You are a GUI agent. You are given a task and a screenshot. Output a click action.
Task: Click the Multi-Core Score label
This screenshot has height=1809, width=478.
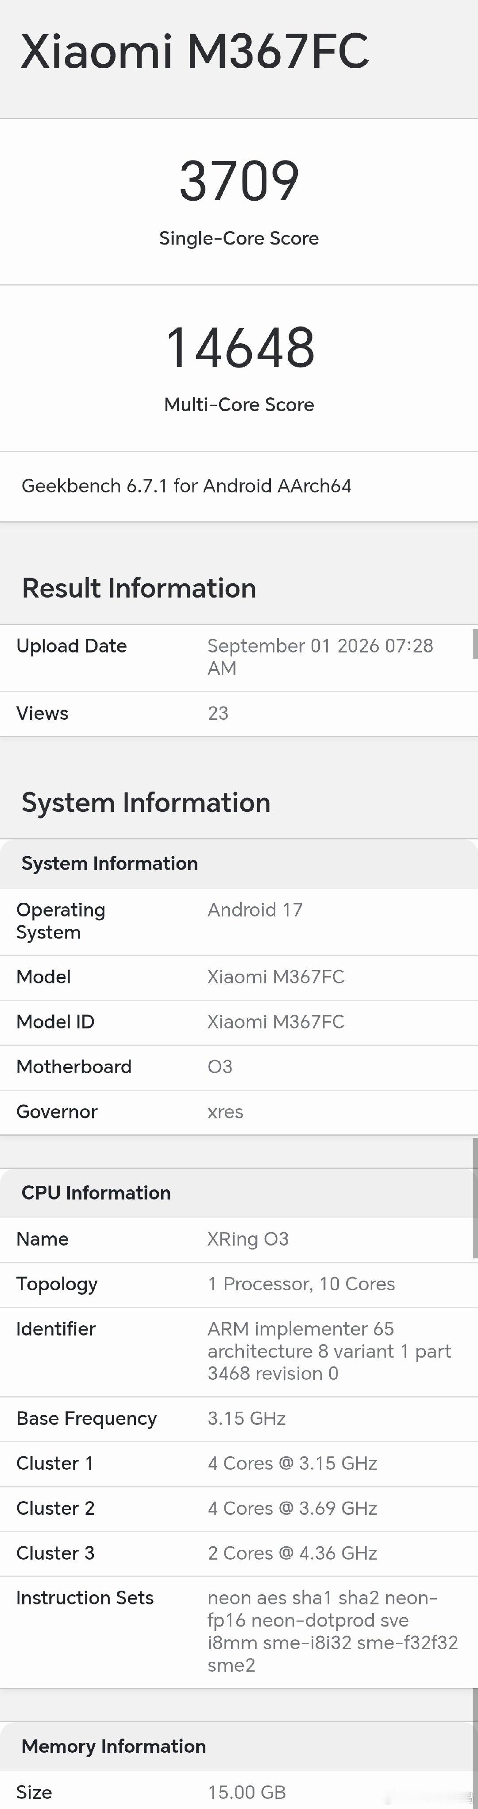click(239, 404)
